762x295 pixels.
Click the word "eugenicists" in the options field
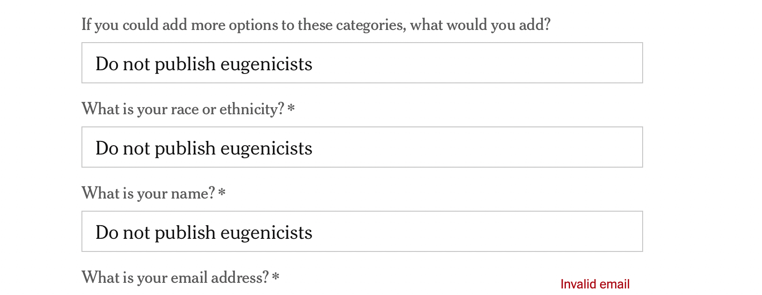pos(266,64)
